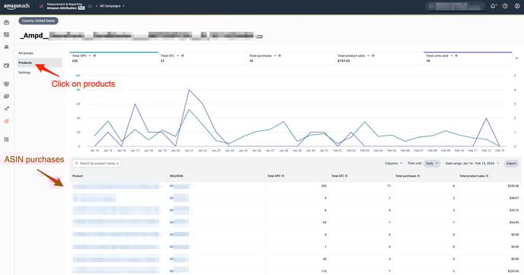The width and height of the screenshot is (524, 275).
Task: Click the copy icon after campaign name
Action: tap(260, 36)
